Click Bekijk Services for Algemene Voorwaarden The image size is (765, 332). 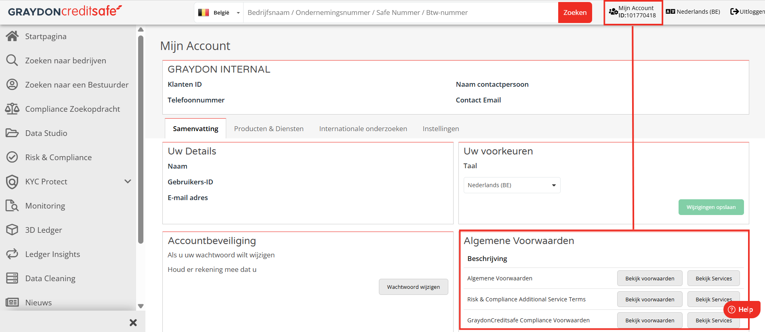click(x=713, y=278)
